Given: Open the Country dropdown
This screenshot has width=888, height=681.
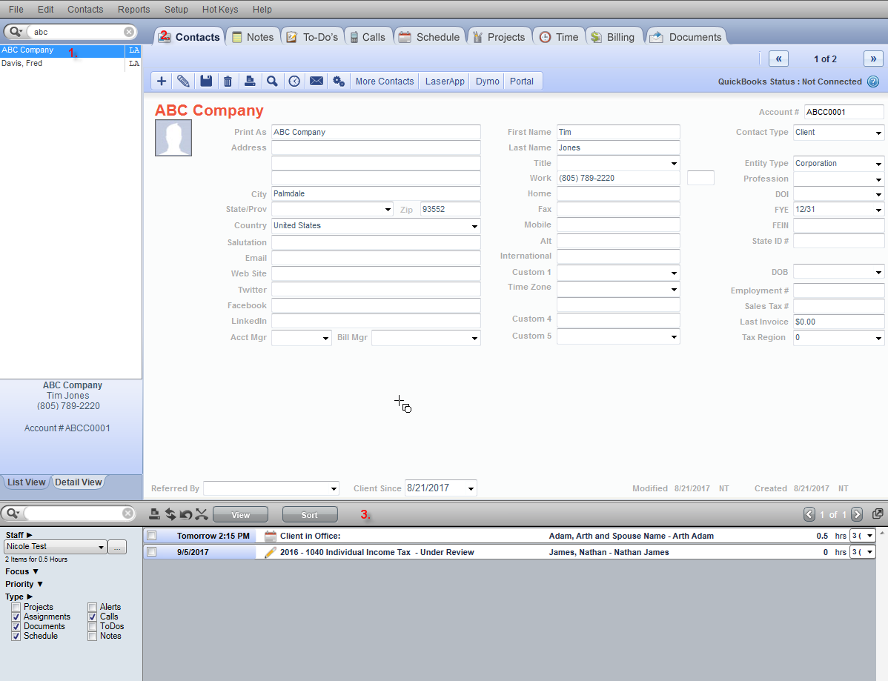Looking at the screenshot, I should [x=474, y=226].
